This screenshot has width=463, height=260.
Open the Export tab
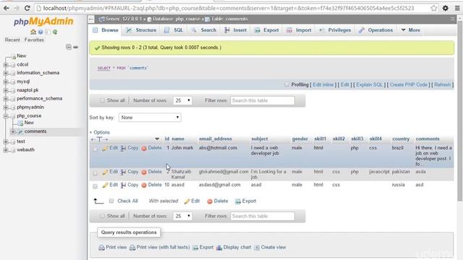pos(267,30)
